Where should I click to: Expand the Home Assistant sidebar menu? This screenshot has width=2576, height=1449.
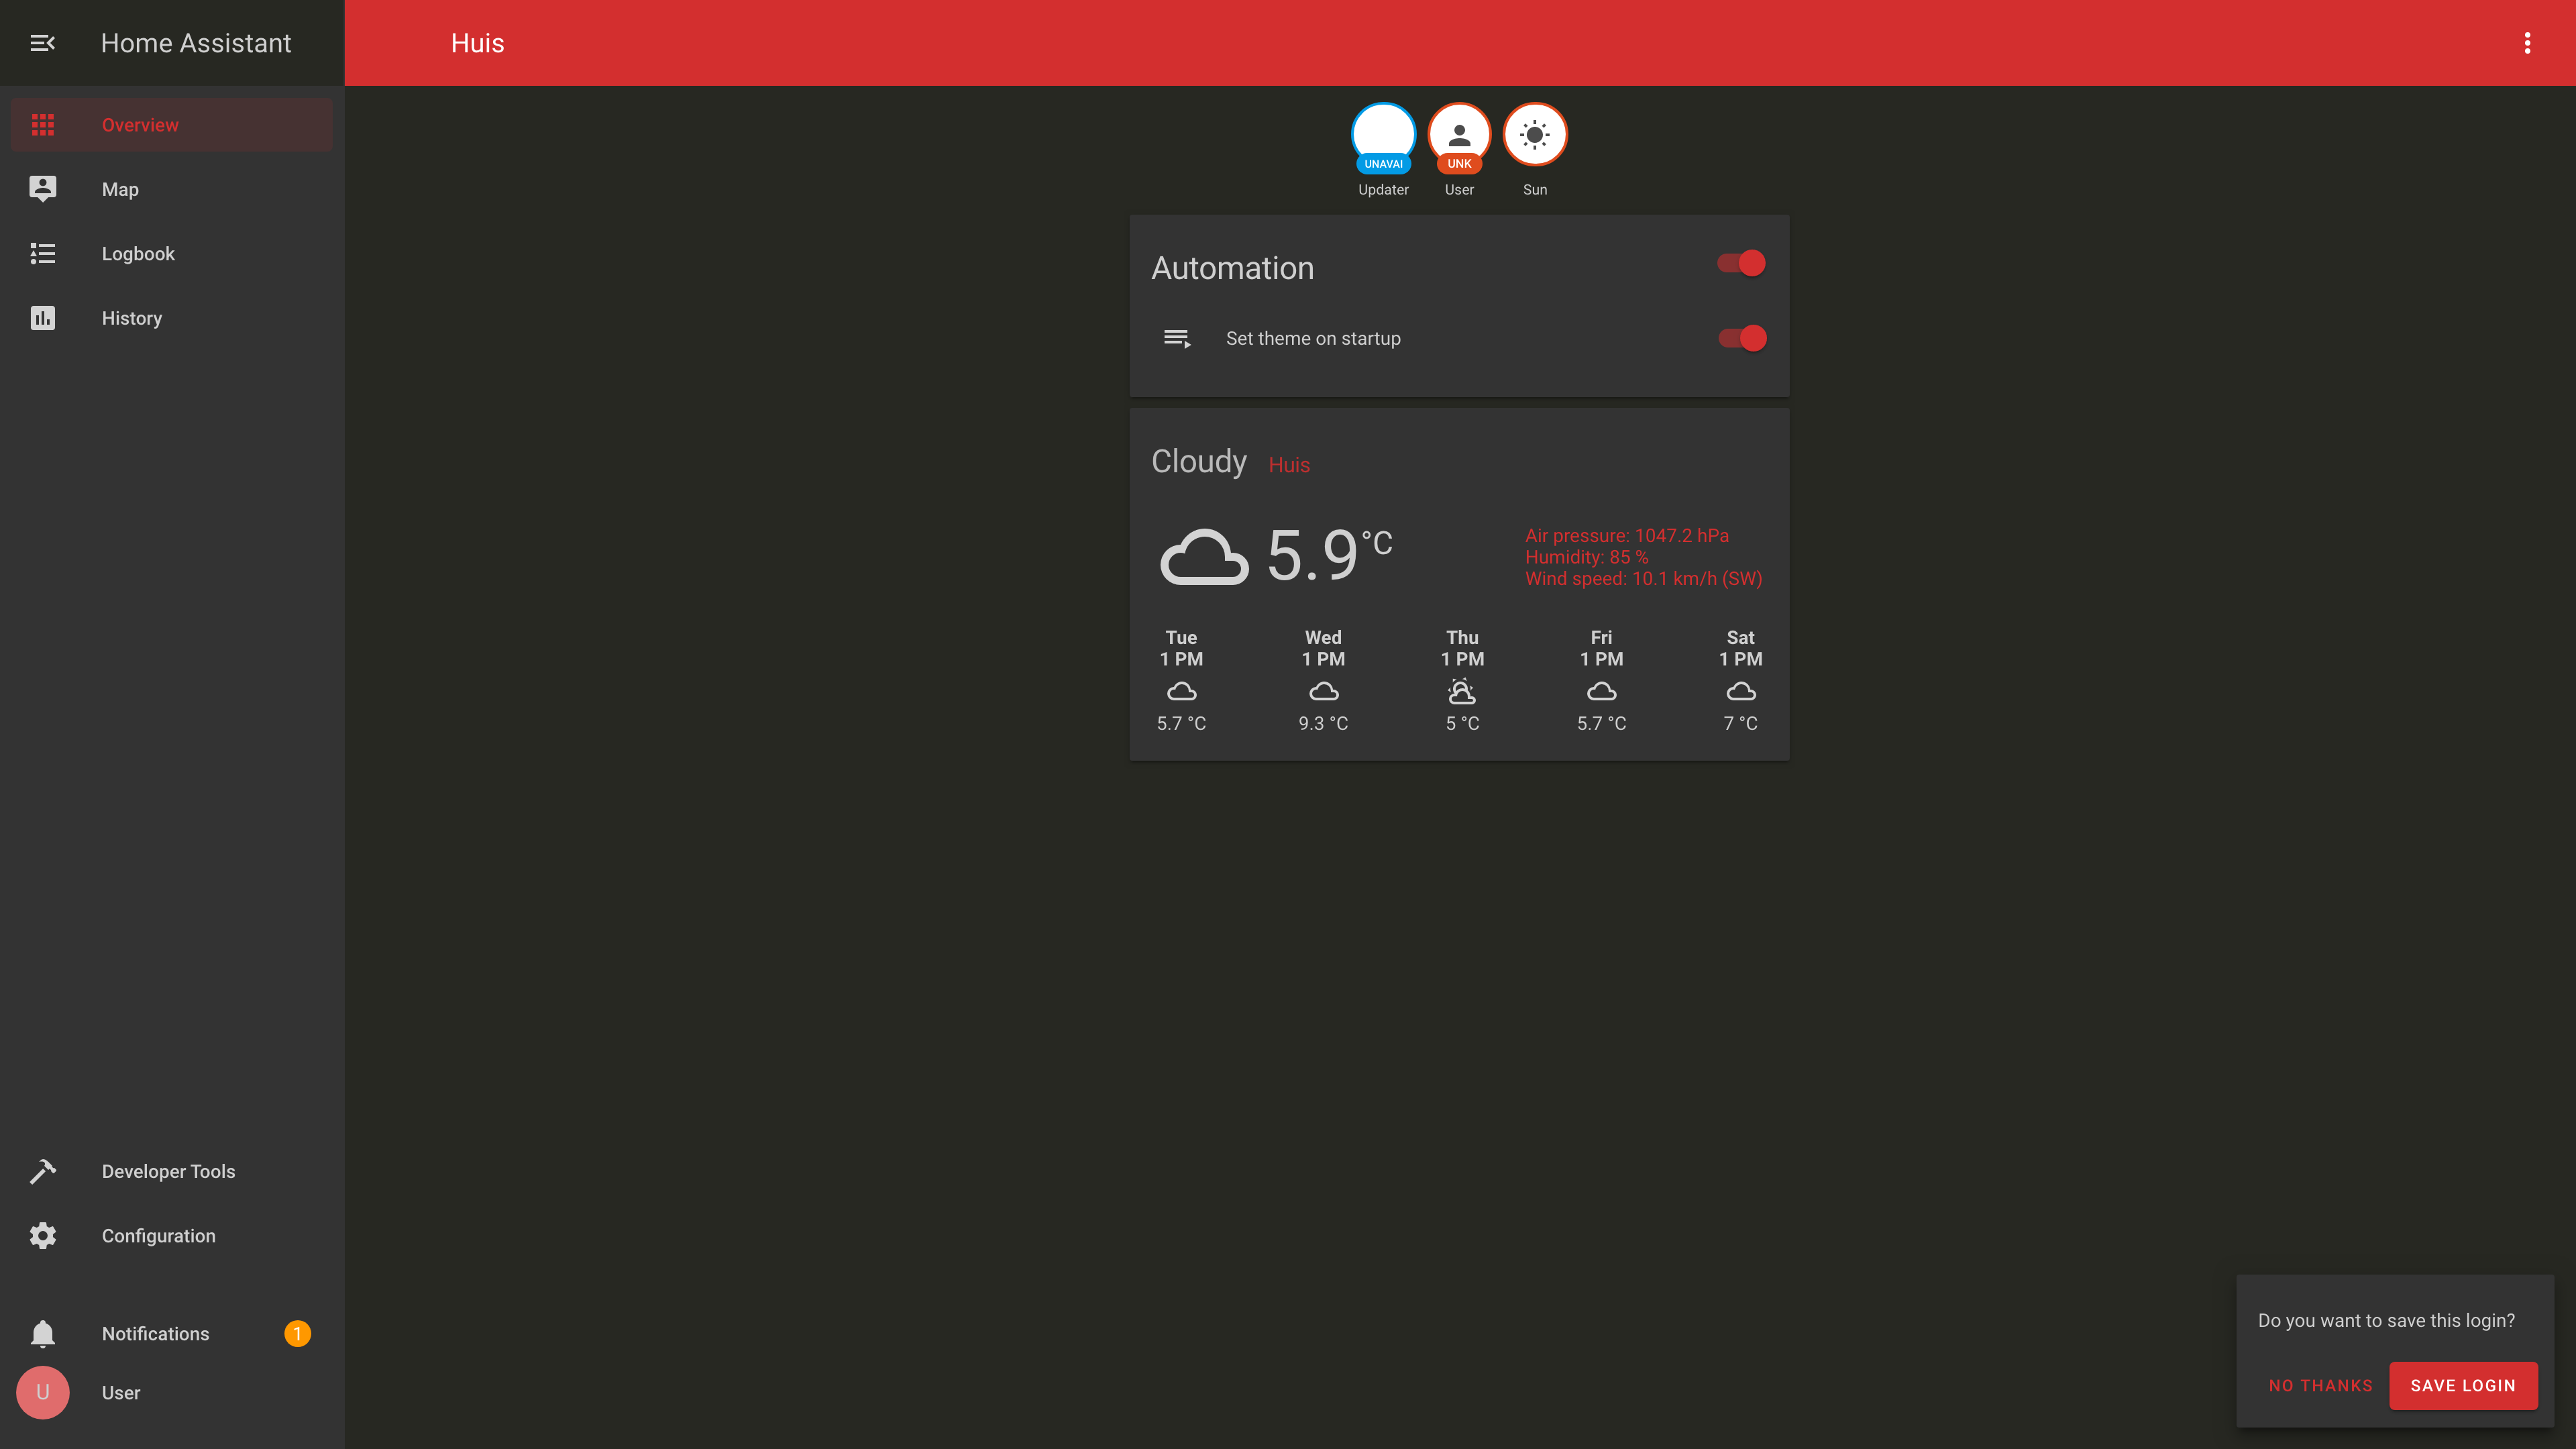[42, 42]
